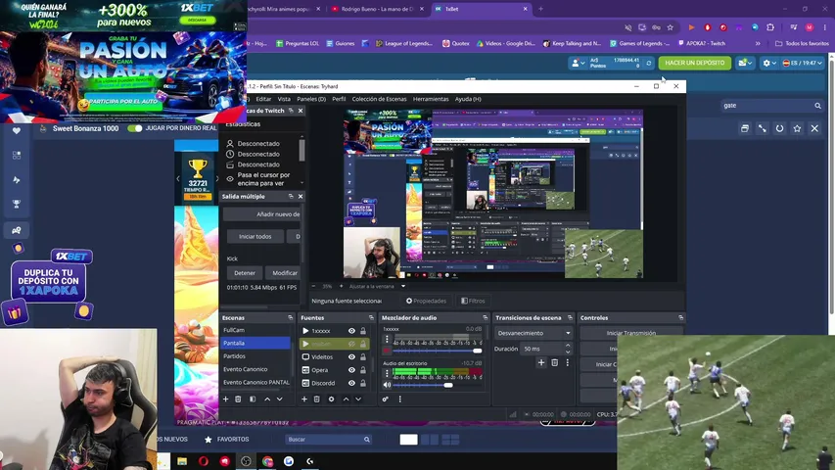Open language and time ES dropdown
Image resolution: width=835 pixels, height=470 pixels.
(x=802, y=63)
